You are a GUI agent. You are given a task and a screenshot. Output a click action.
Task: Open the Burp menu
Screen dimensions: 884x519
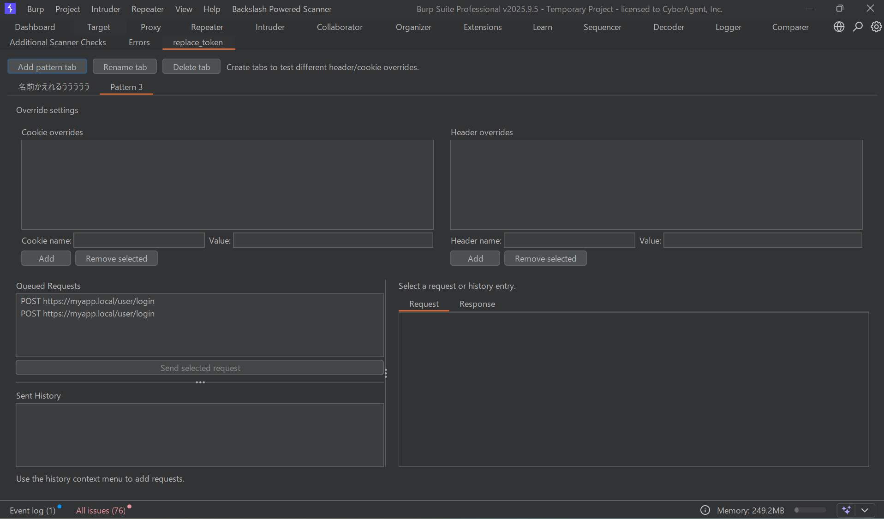pos(36,9)
